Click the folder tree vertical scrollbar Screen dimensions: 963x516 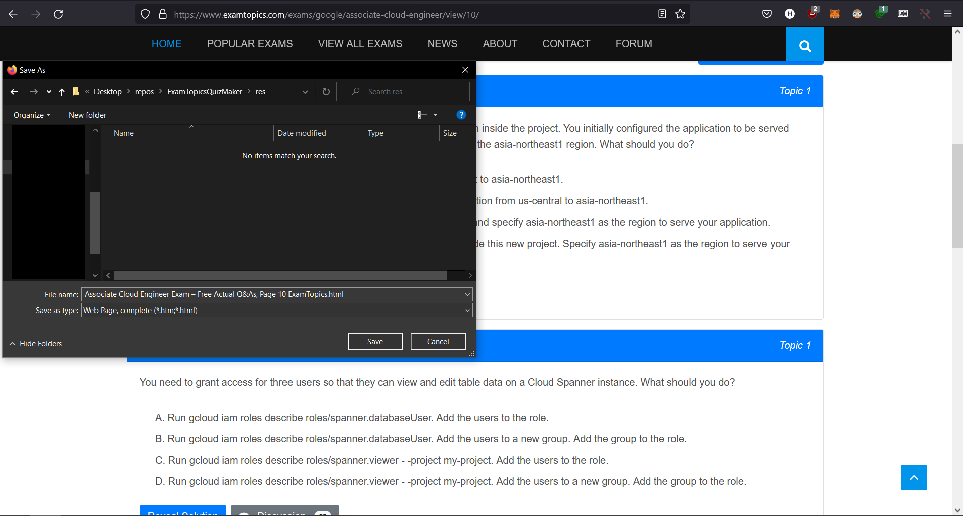[x=95, y=223]
